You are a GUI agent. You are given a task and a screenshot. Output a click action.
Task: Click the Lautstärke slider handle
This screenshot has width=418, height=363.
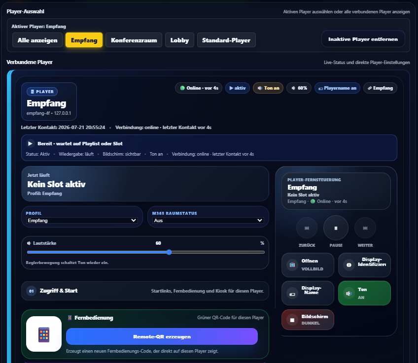169,252
